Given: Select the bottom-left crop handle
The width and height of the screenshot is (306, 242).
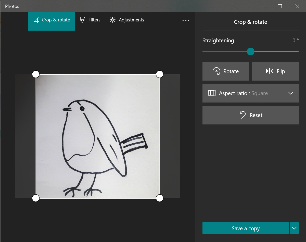Looking at the screenshot, I should click(x=36, y=198).
